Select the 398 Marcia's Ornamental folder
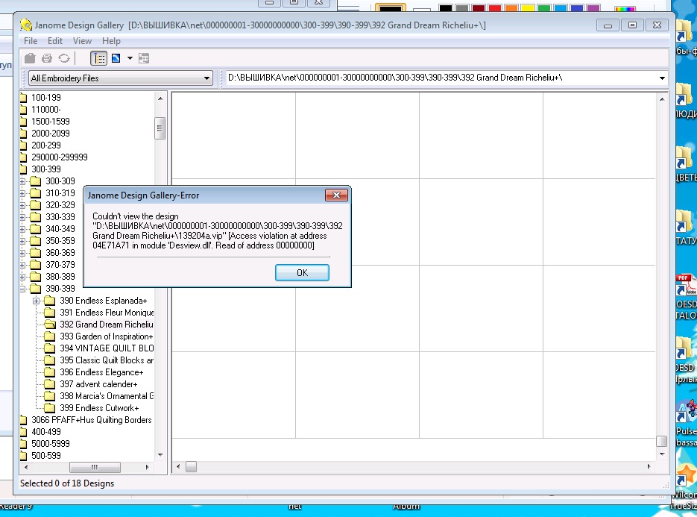The image size is (697, 517). (107, 396)
